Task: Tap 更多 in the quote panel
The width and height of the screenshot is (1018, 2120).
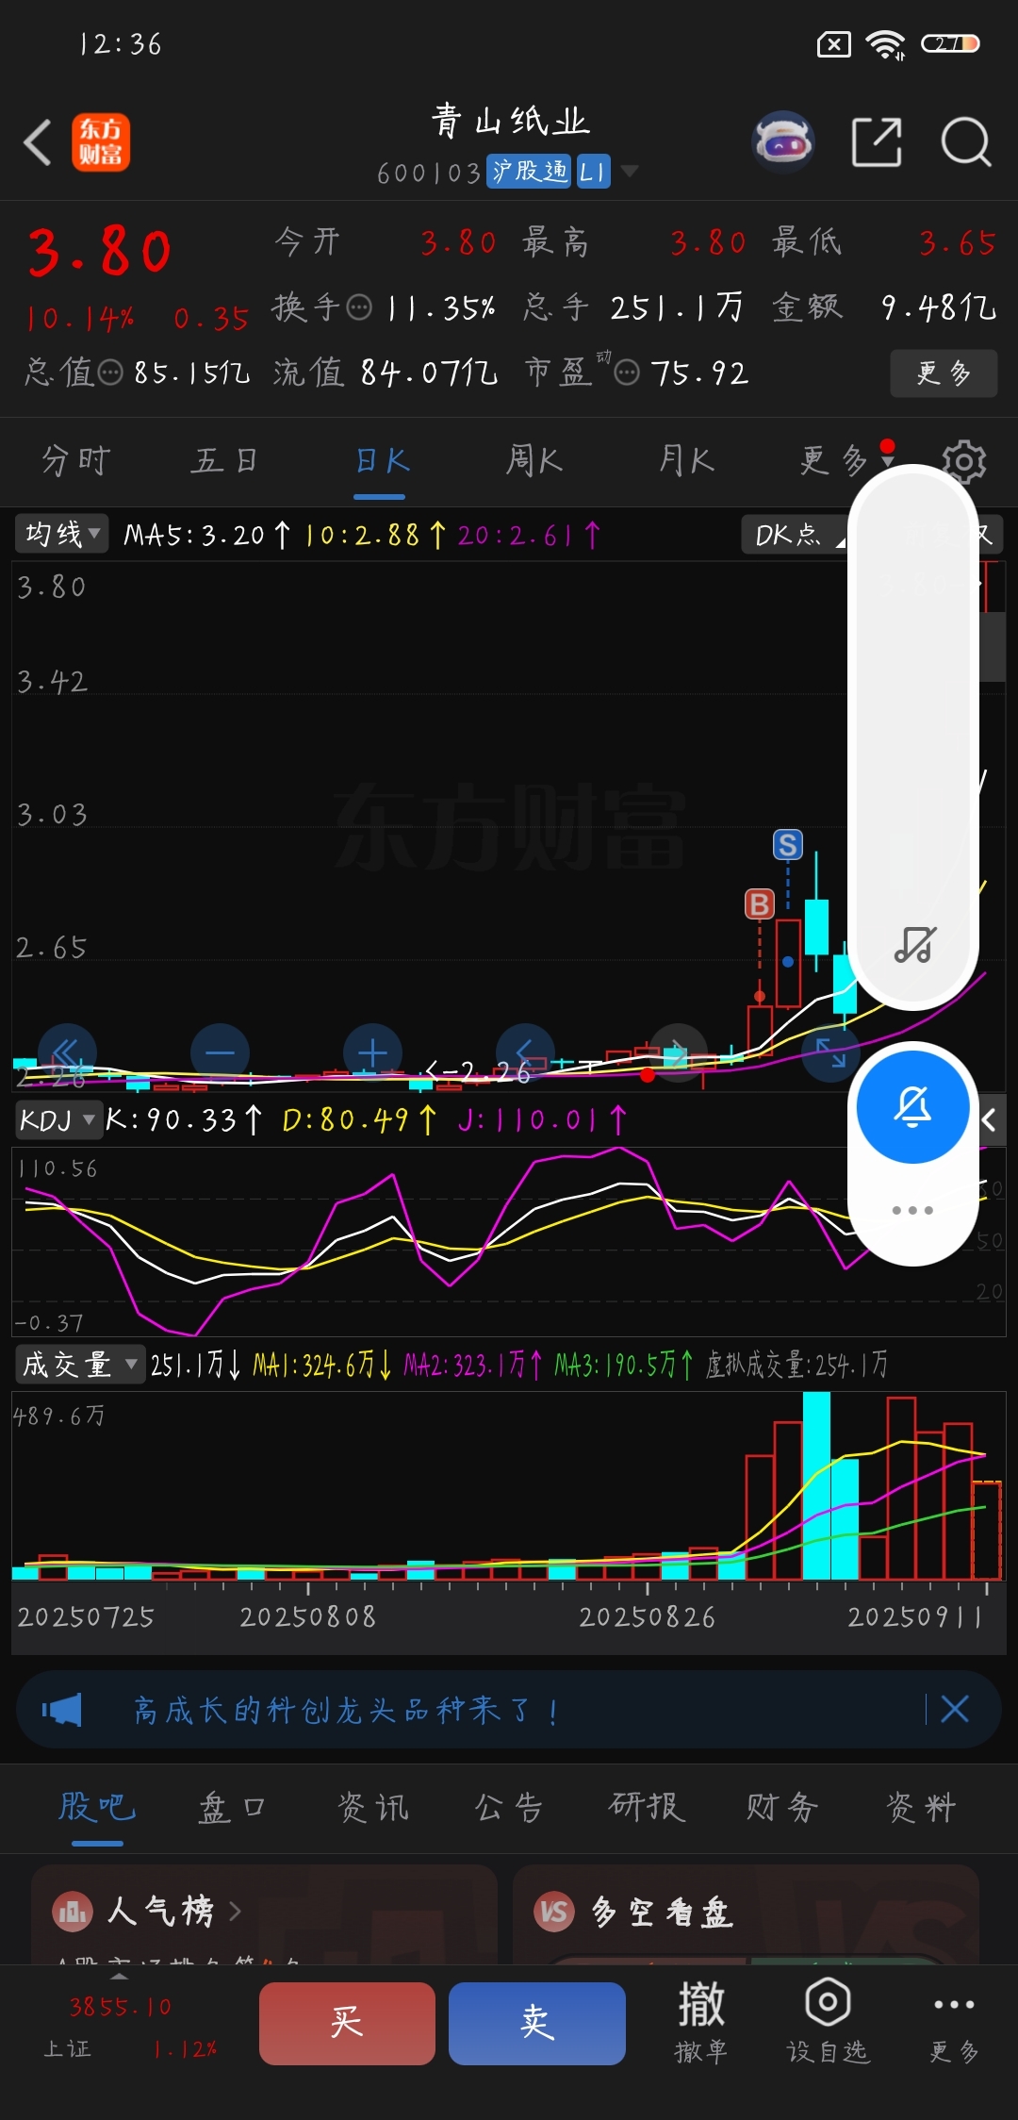Action: point(944,373)
